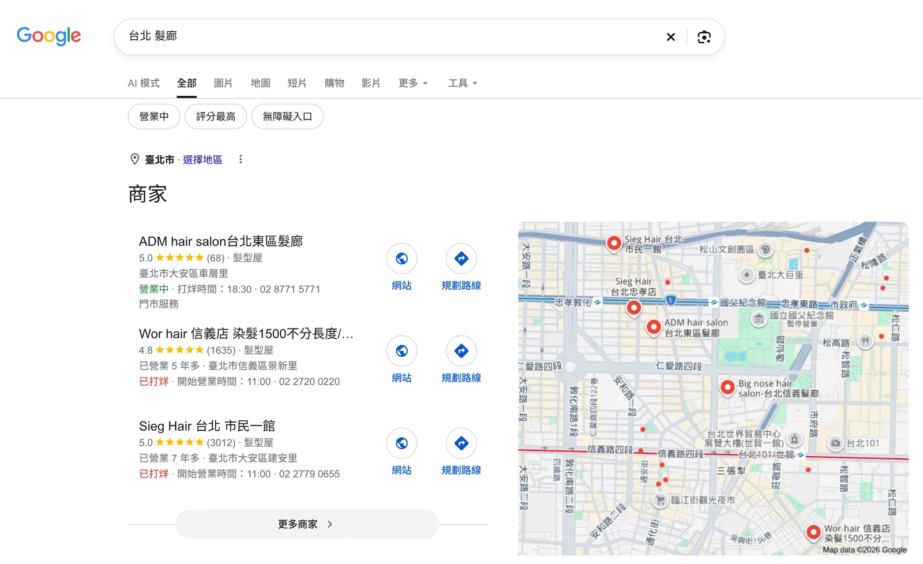Toggle the 評分最高 filter chip

(x=216, y=117)
